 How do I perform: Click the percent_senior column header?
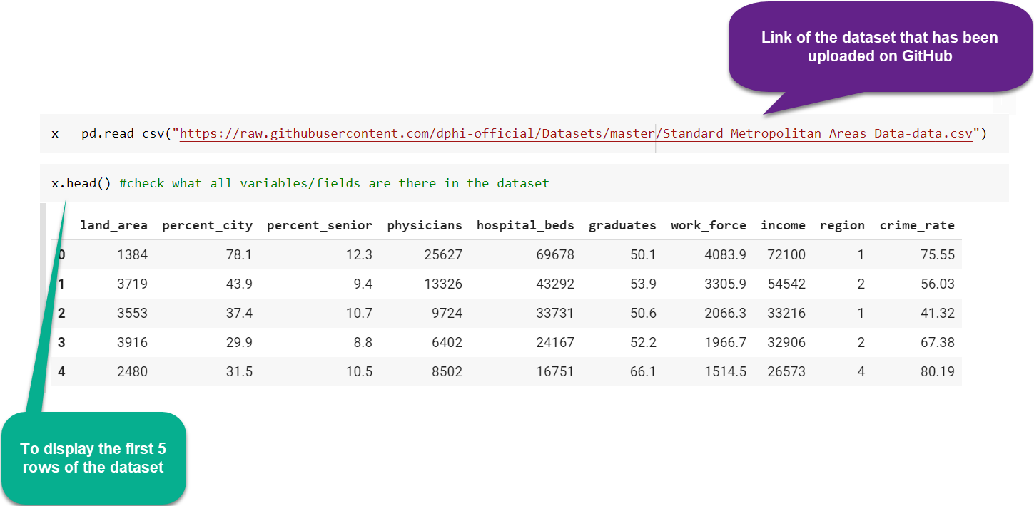point(319,225)
